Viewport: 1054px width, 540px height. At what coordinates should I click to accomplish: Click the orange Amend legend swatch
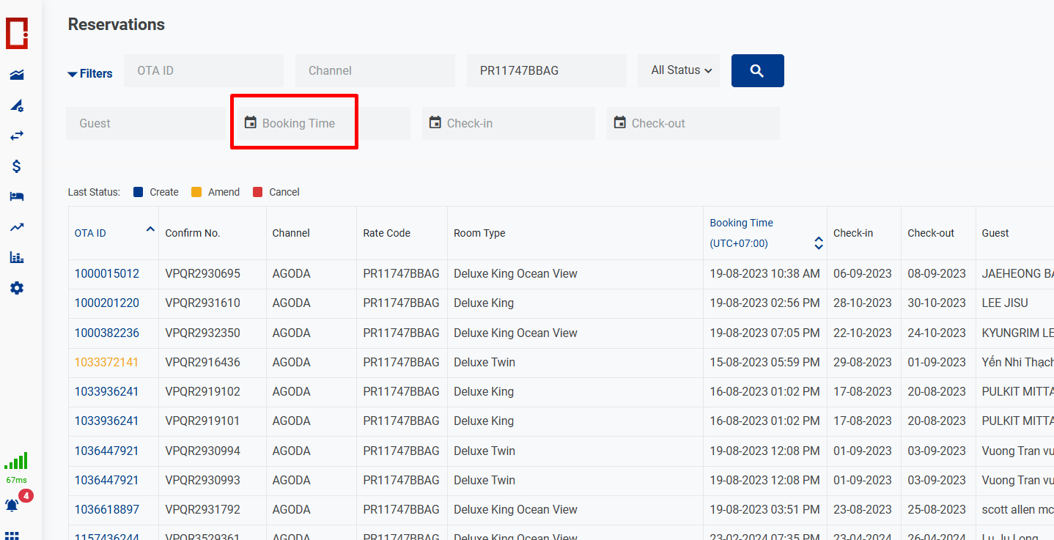(x=196, y=192)
